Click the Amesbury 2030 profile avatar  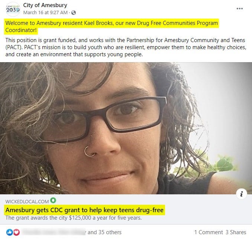pyautogui.click(x=13, y=9)
